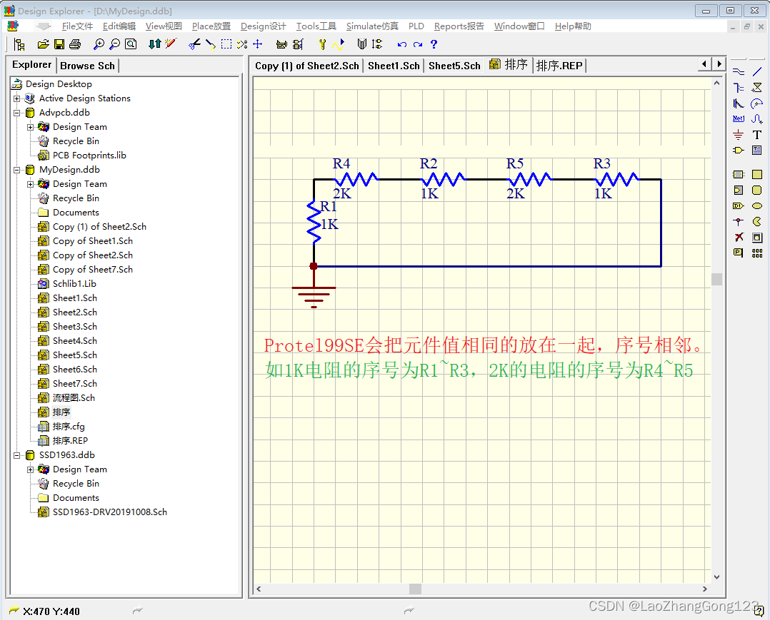Select the Power Port ground symbol tool
This screenshot has height=620, width=770.
[x=738, y=135]
